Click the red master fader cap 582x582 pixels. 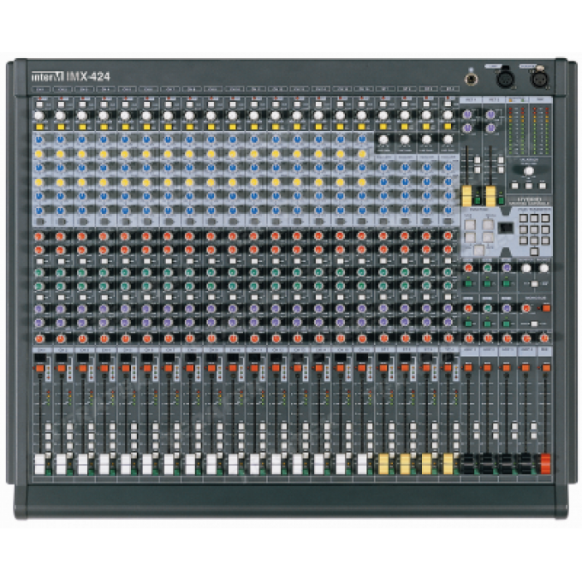pos(545,464)
